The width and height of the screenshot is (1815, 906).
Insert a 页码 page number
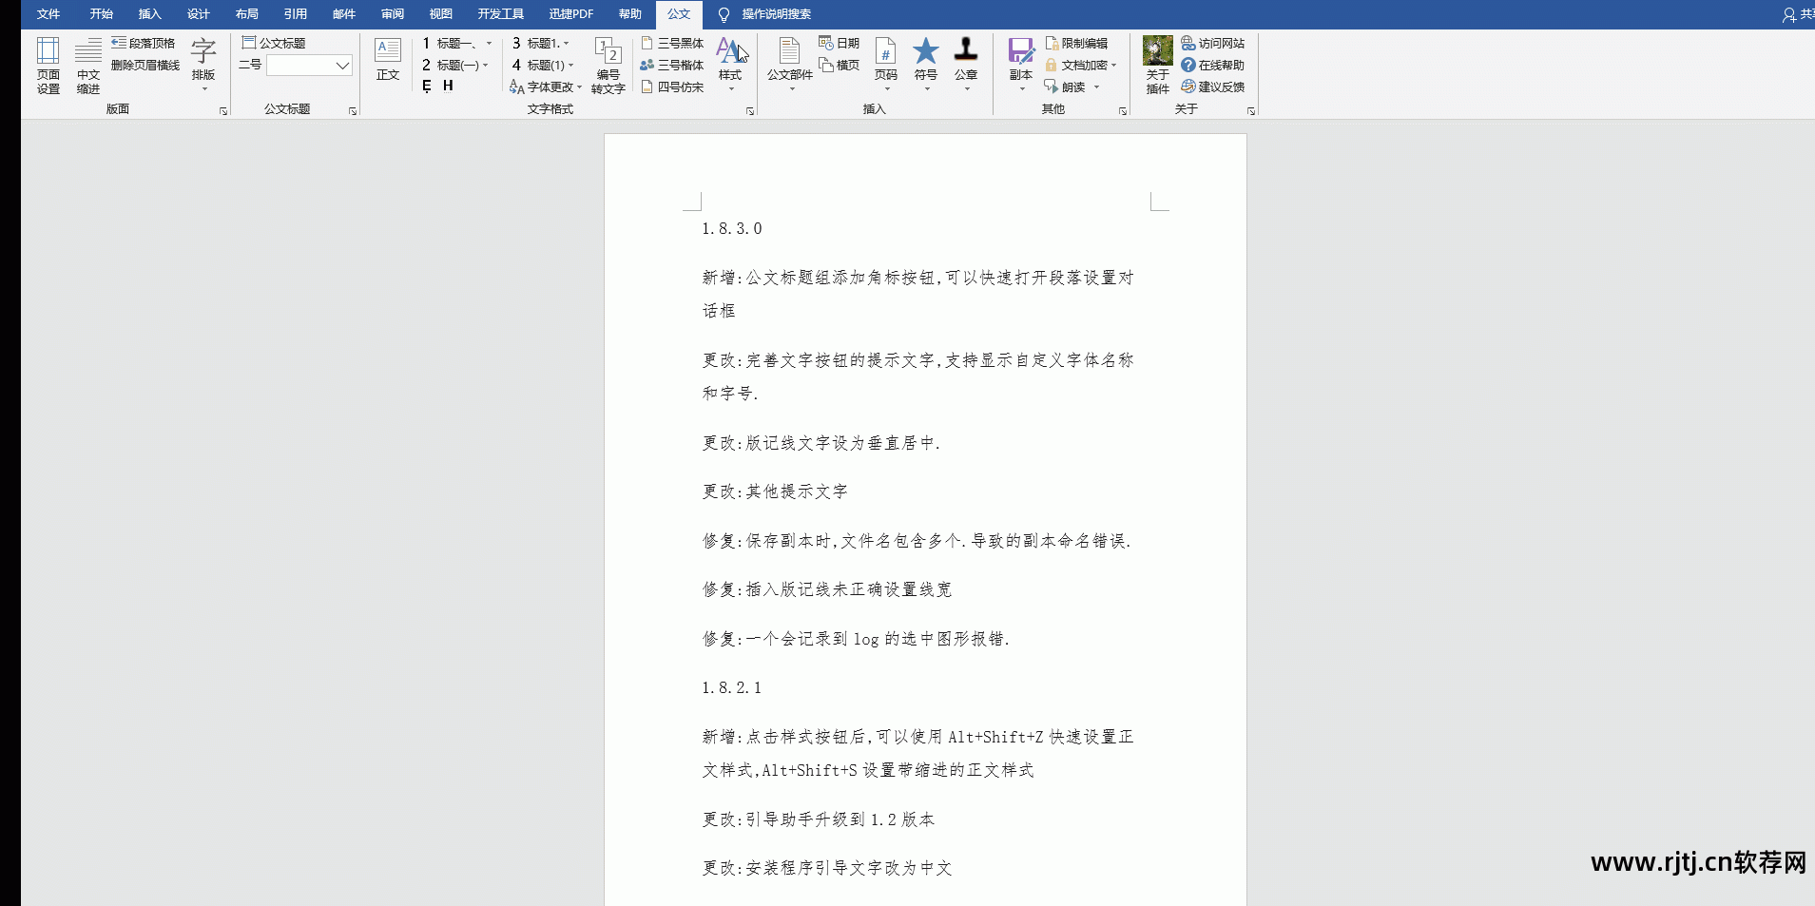(x=885, y=62)
